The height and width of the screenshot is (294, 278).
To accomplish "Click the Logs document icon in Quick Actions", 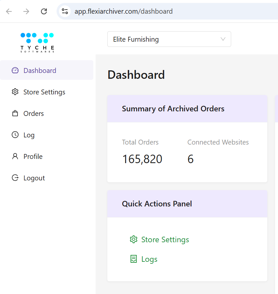I will (x=133, y=259).
